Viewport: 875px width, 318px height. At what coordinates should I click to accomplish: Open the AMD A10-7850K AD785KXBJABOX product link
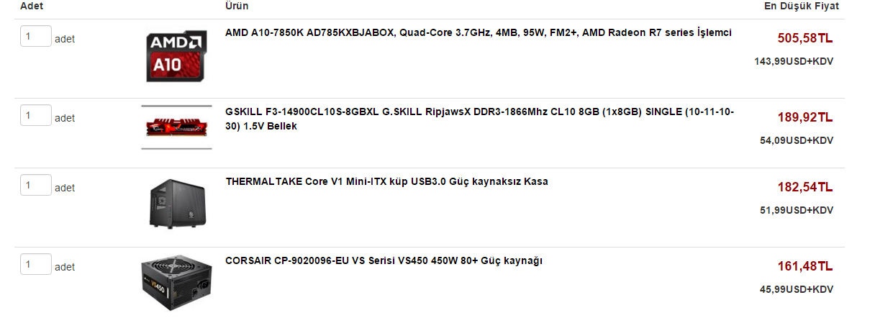pyautogui.click(x=479, y=32)
